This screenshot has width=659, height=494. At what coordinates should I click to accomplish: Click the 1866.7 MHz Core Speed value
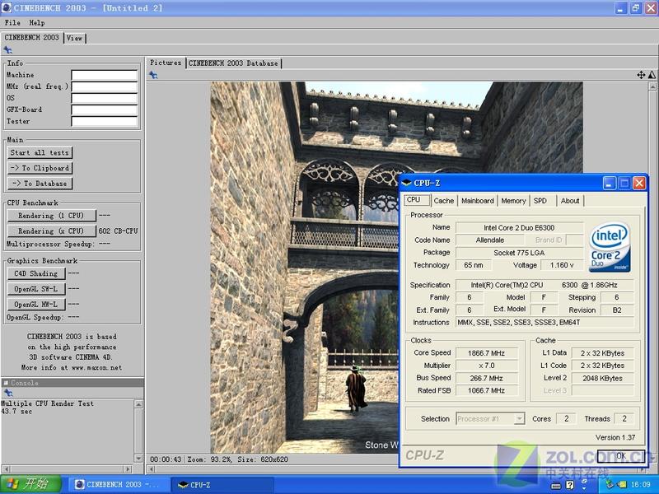pos(487,353)
